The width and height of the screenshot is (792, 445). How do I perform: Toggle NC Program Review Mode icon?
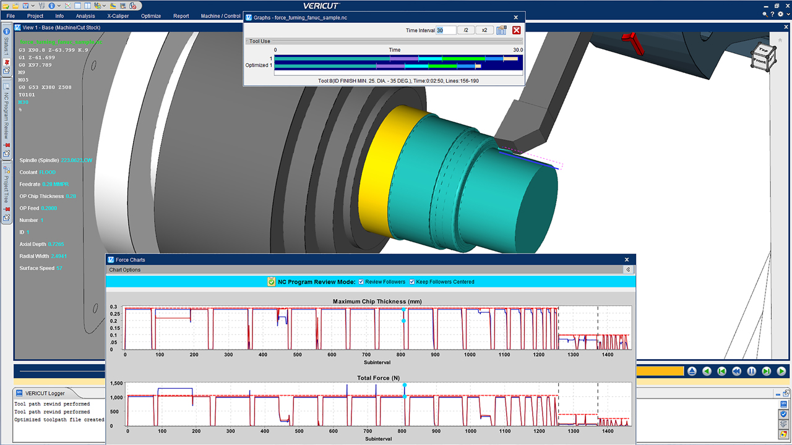tap(272, 282)
